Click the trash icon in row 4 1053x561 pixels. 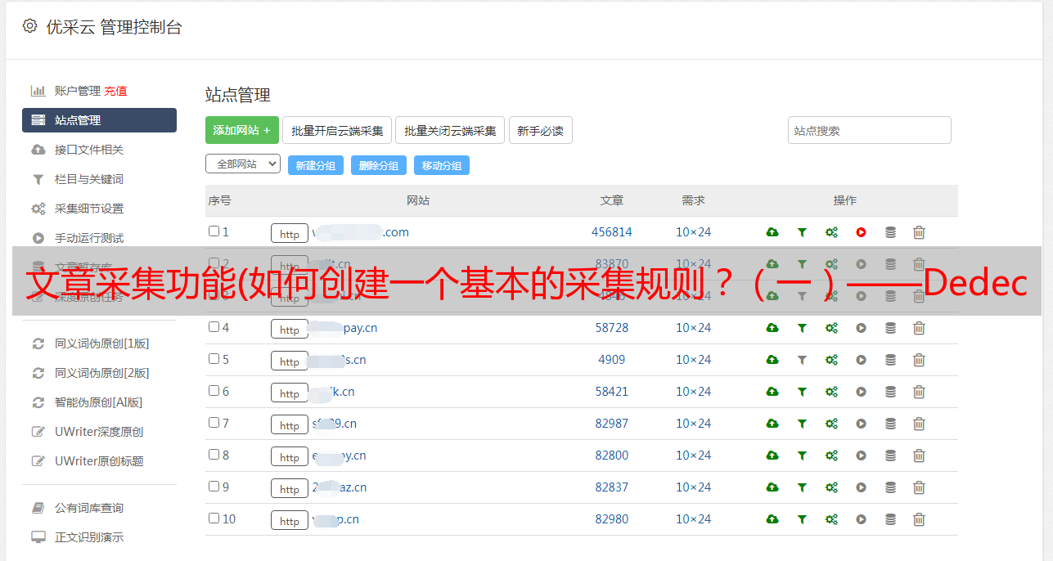click(x=919, y=328)
